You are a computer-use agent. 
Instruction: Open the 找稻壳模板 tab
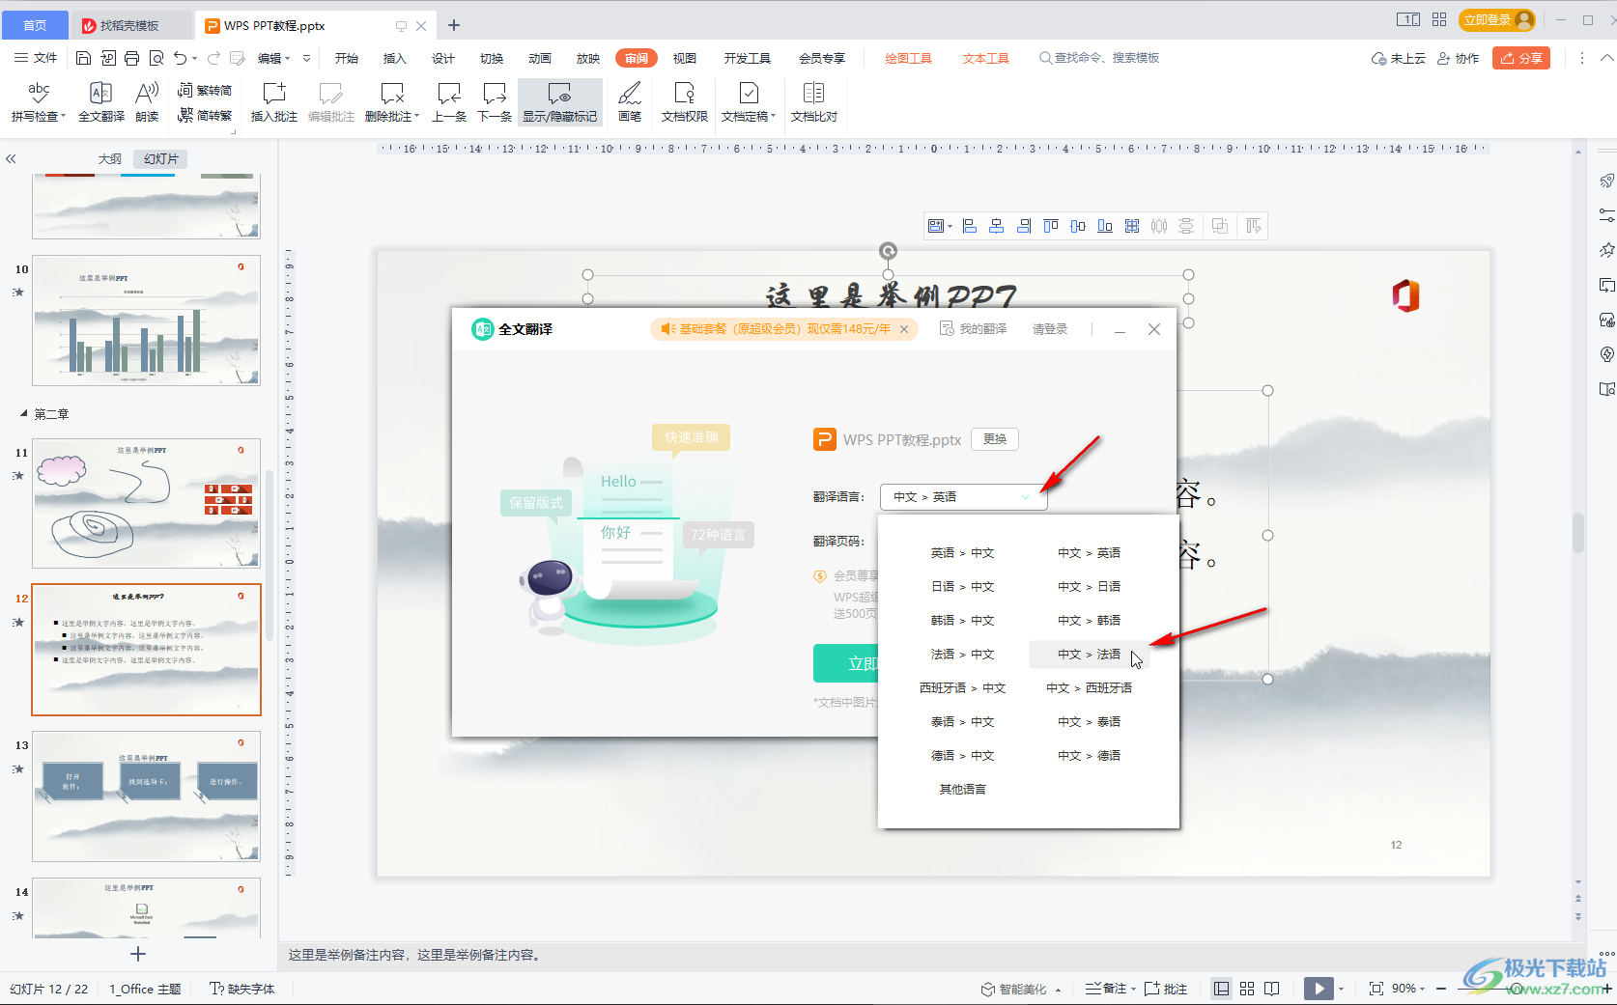coord(129,25)
